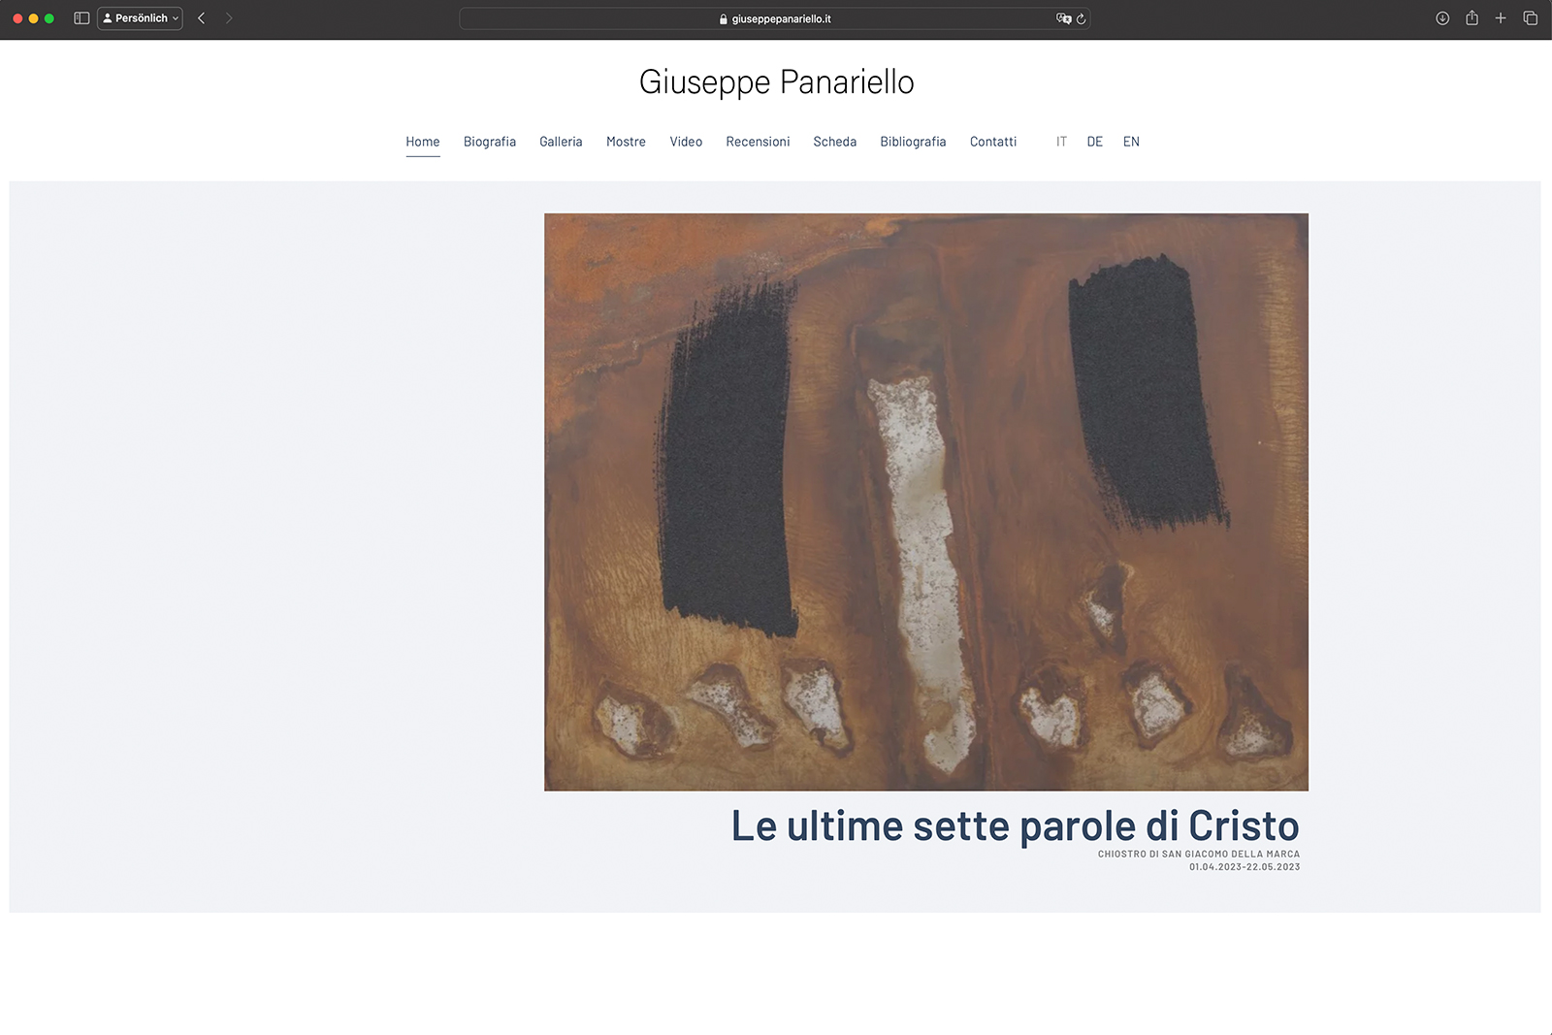The image size is (1552, 1035).
Task: Open the Contatti page link
Action: (993, 142)
